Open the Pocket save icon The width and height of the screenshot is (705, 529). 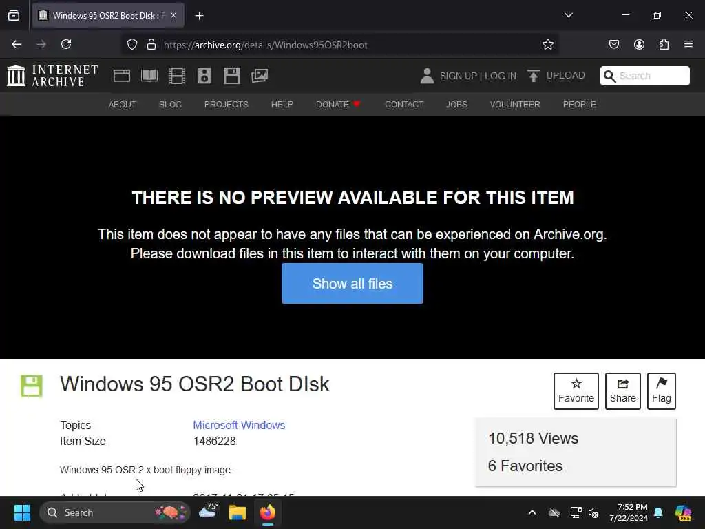[614, 44]
